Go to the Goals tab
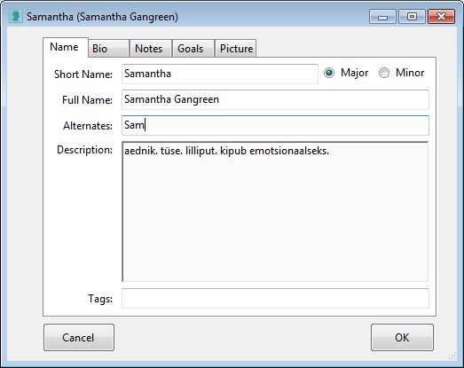This screenshot has height=368, width=464. pyautogui.click(x=193, y=48)
